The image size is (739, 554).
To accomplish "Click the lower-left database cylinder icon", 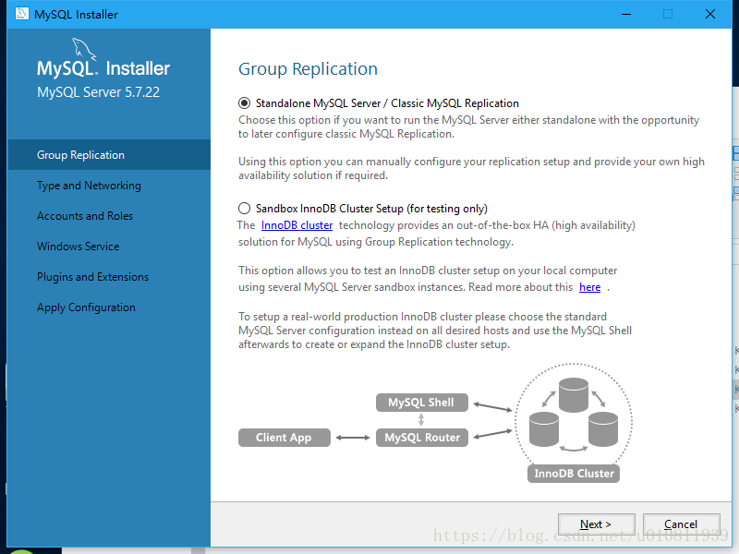I will 544,428.
